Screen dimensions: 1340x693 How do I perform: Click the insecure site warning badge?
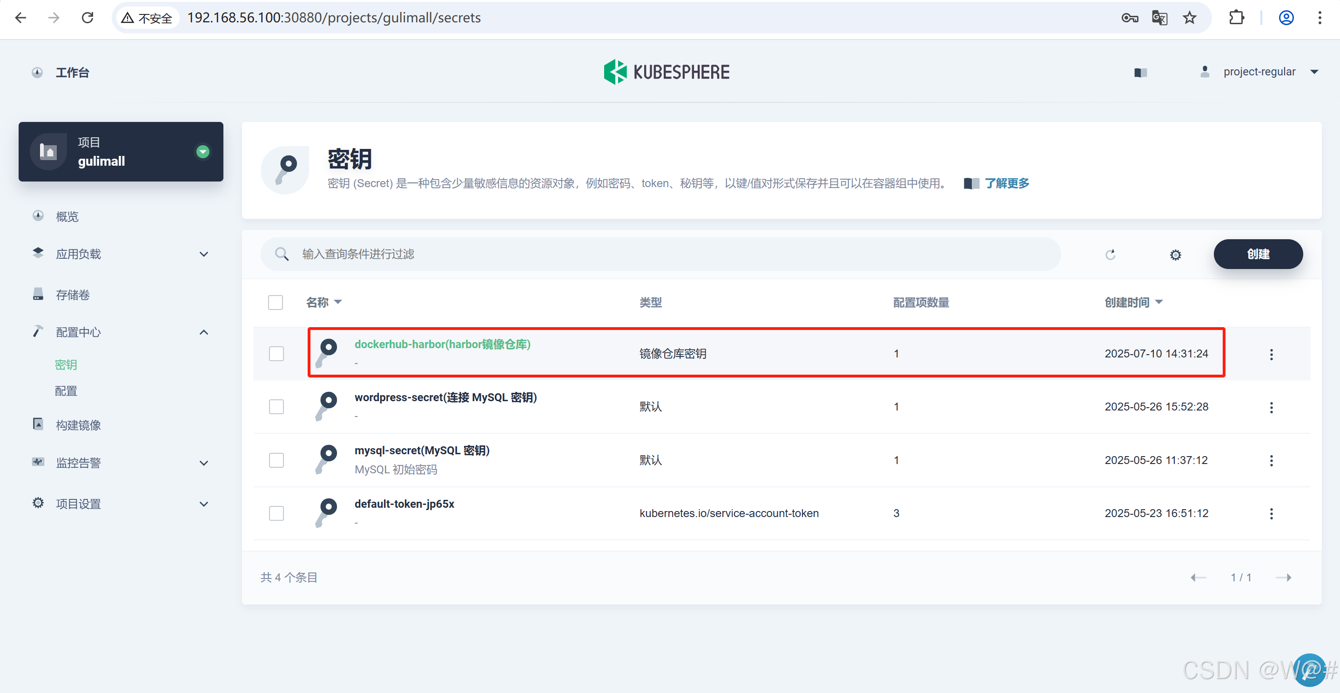click(147, 18)
